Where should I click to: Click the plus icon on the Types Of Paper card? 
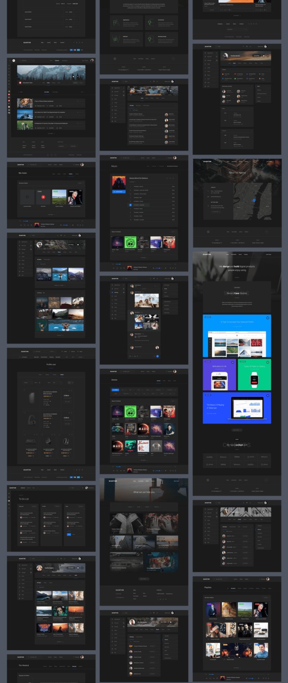(x=267, y=362)
